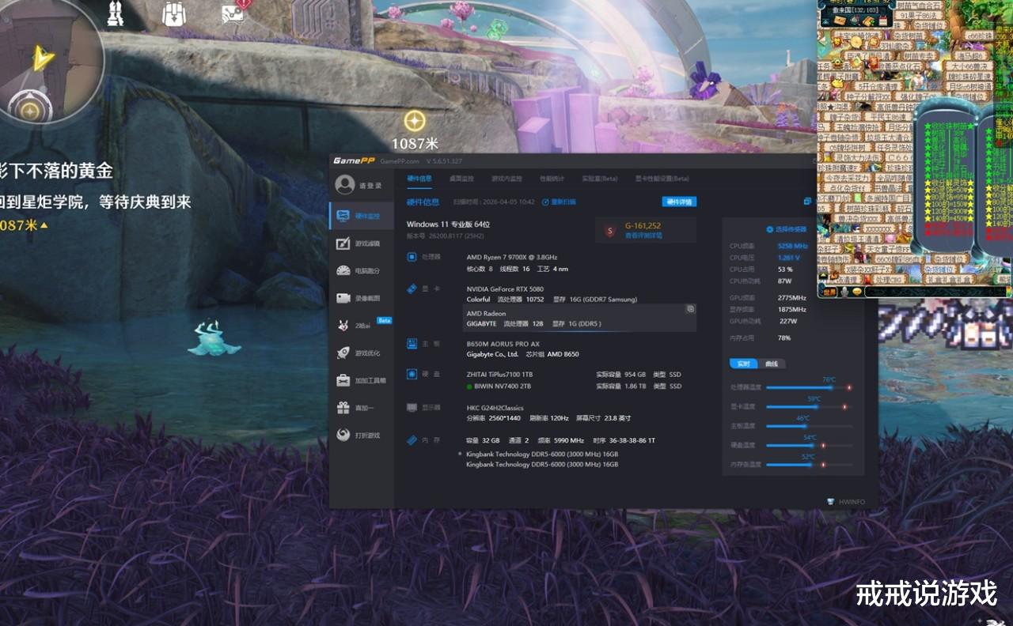
Task: Click the 显卡温度 slider bar
Action: (808, 407)
